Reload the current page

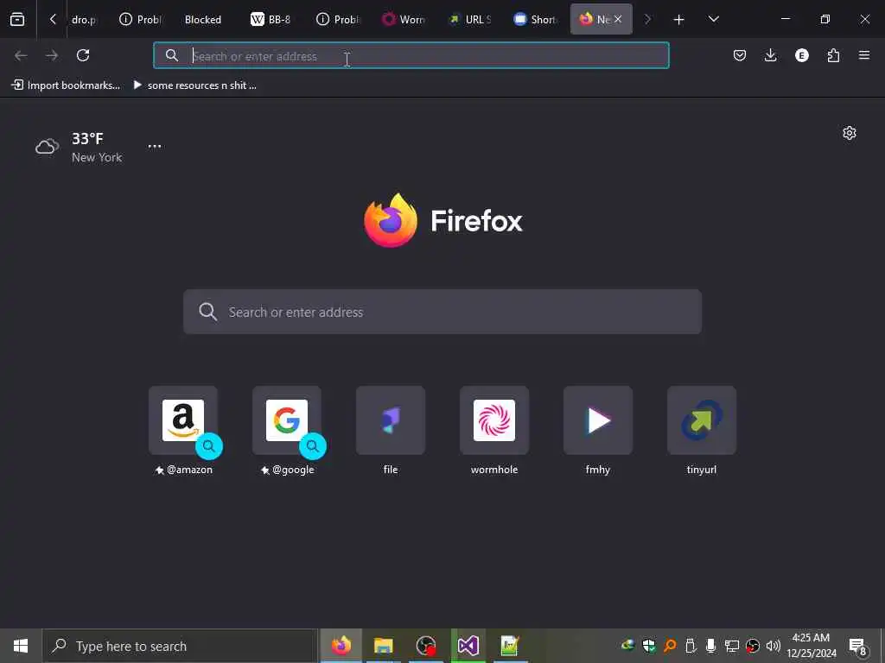click(83, 55)
